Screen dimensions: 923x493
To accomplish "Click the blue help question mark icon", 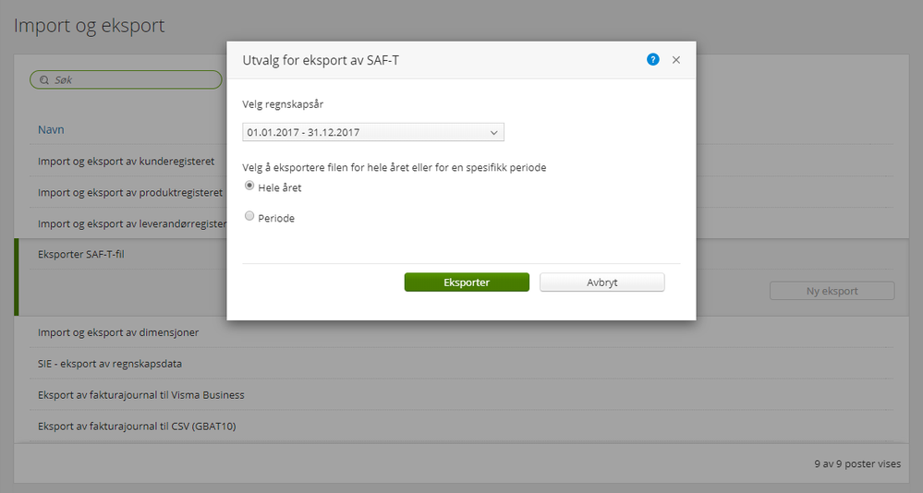I will [x=653, y=60].
